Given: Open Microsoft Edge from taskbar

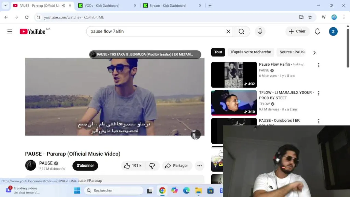Looking at the screenshot, I should 186,190.
